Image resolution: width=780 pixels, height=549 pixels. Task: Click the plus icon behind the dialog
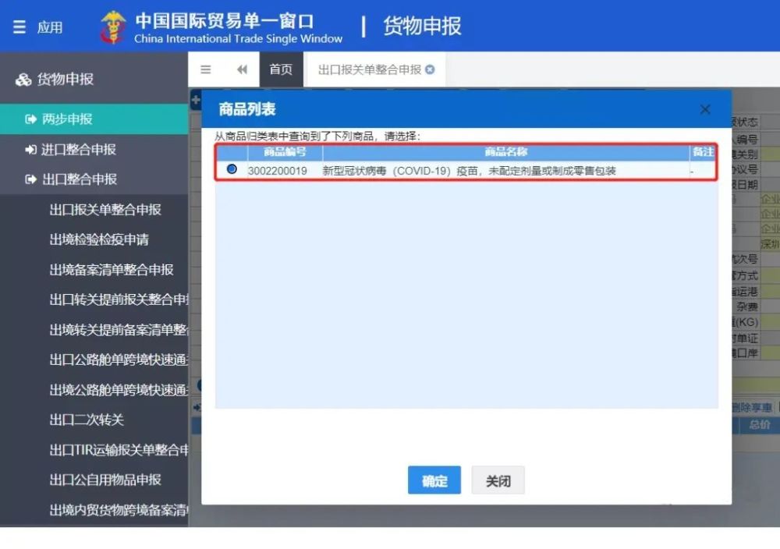(196, 101)
